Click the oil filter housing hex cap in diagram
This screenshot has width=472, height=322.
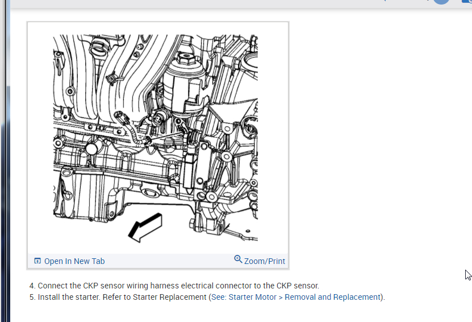185,59
